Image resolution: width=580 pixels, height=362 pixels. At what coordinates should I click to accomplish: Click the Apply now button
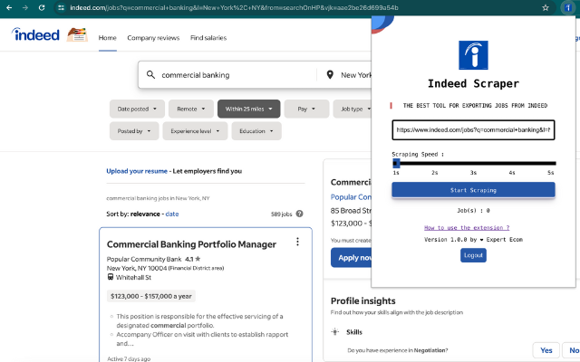351,257
